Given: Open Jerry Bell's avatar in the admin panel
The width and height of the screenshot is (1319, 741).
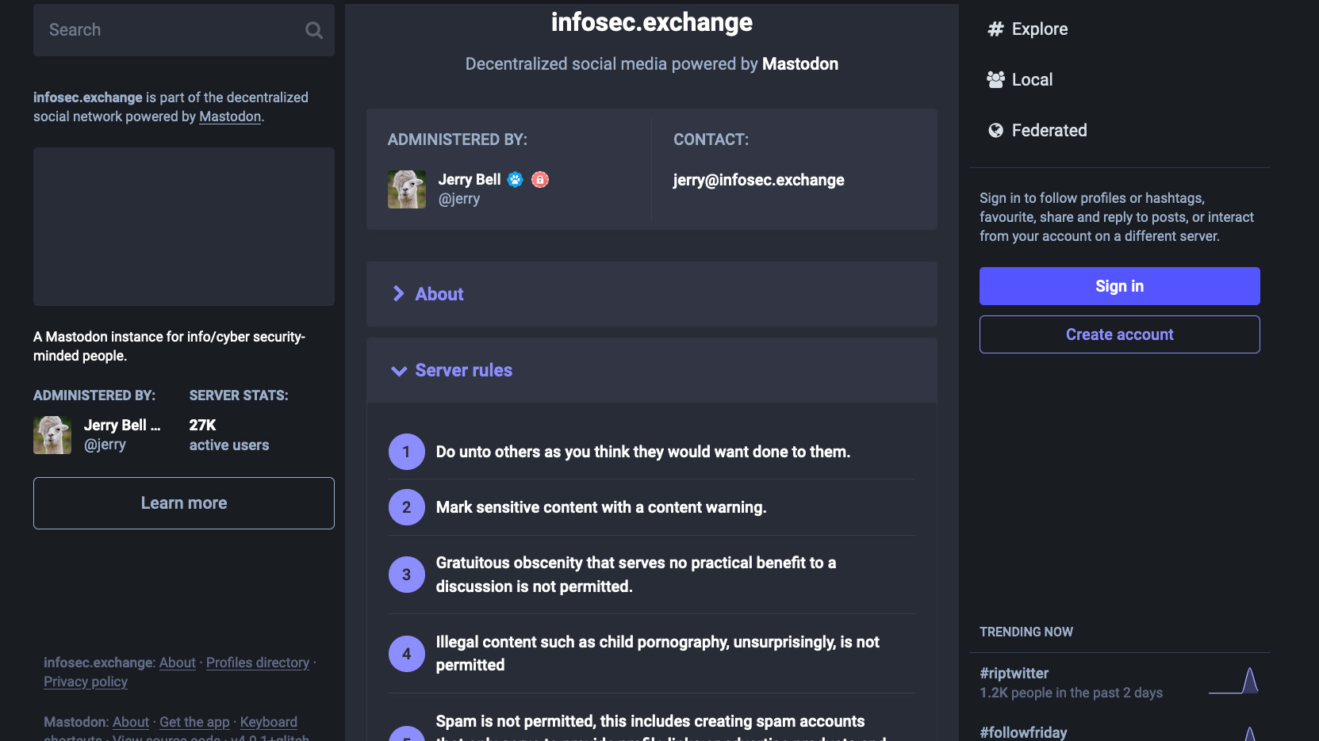Looking at the screenshot, I should [406, 189].
